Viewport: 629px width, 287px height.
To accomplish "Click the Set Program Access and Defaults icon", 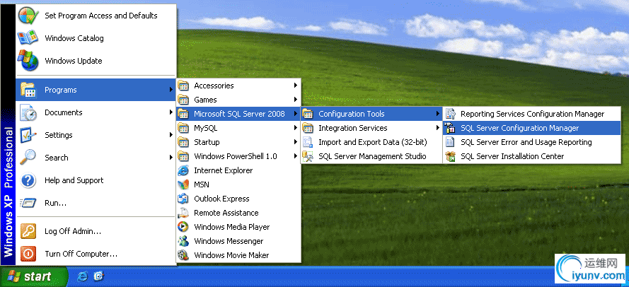I will (28, 16).
